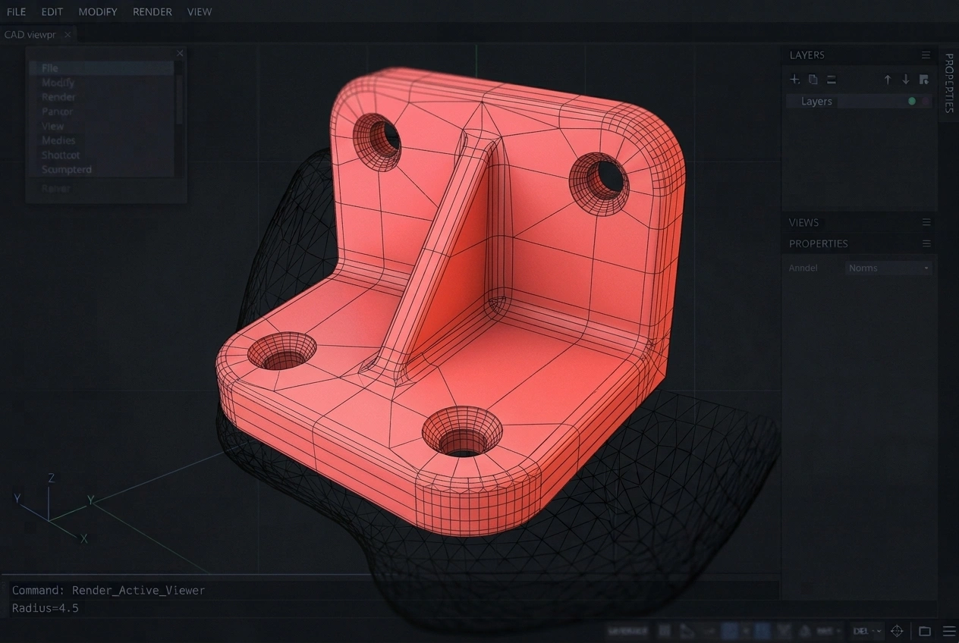Open the PROPERTIES panel options menu
959x643 pixels.
click(x=926, y=243)
